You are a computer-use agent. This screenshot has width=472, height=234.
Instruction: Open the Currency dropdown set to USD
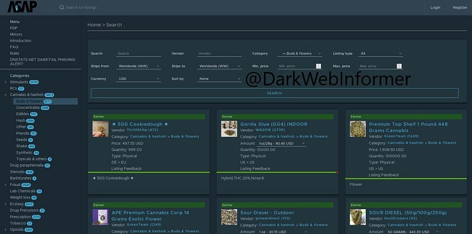coord(139,79)
